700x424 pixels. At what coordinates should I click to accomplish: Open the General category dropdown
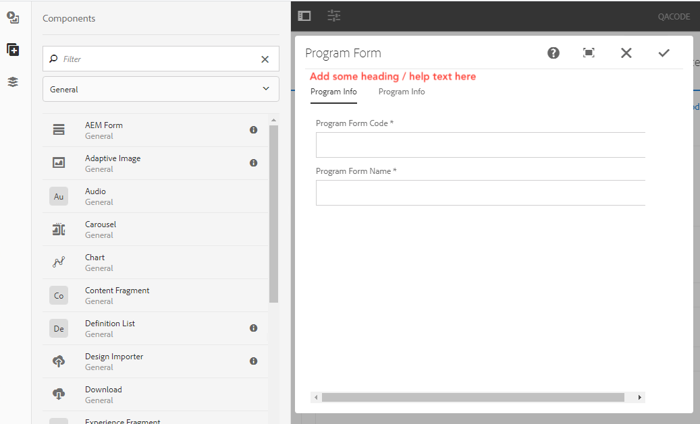click(x=160, y=88)
